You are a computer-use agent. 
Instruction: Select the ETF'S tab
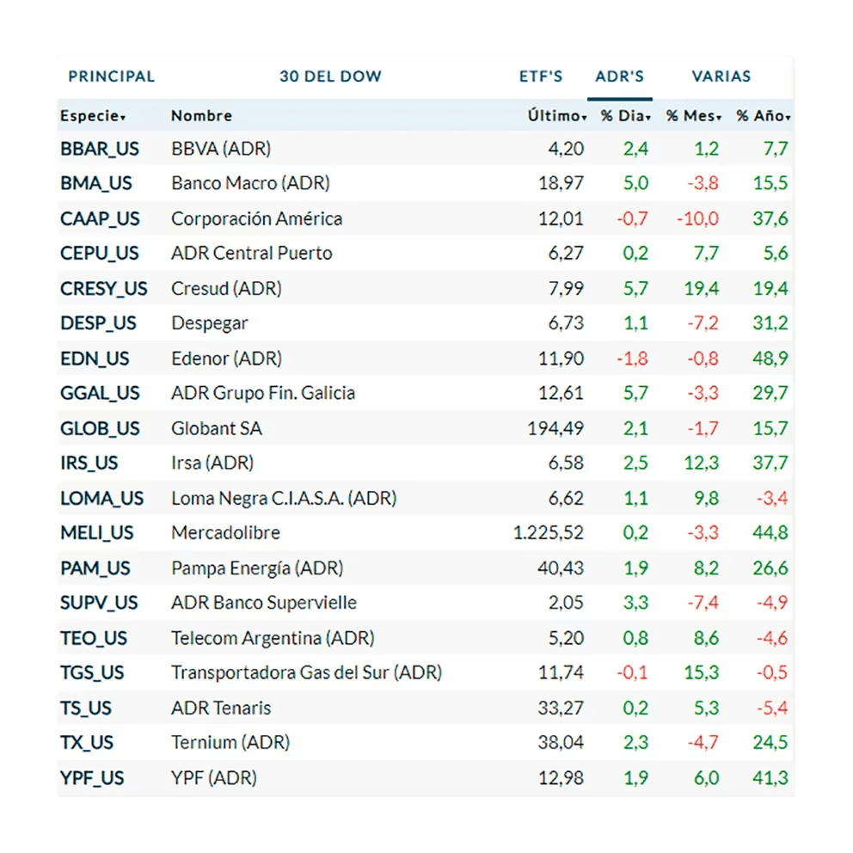541,77
